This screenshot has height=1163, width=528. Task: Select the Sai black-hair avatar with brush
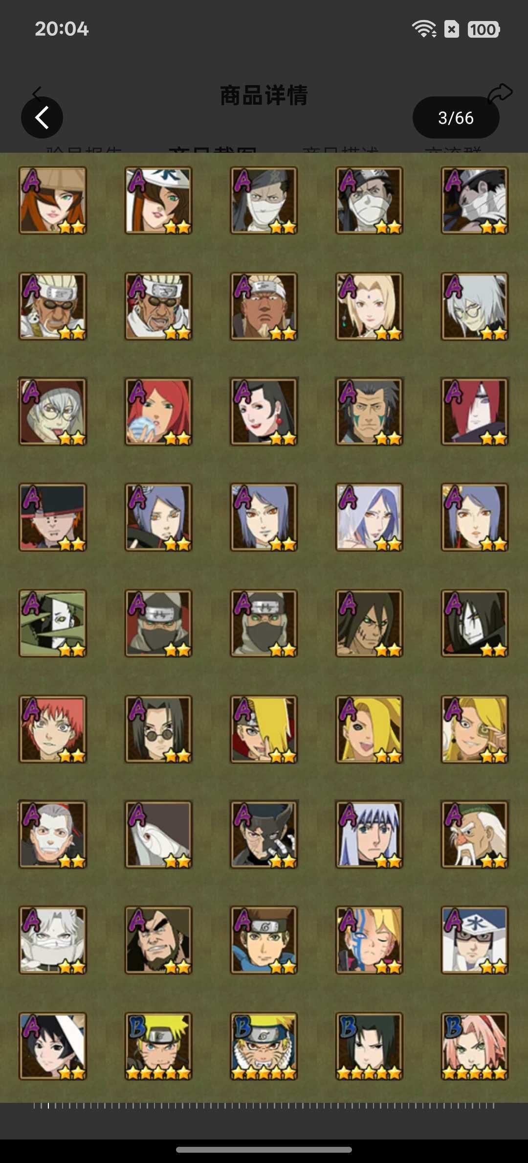(53, 1046)
